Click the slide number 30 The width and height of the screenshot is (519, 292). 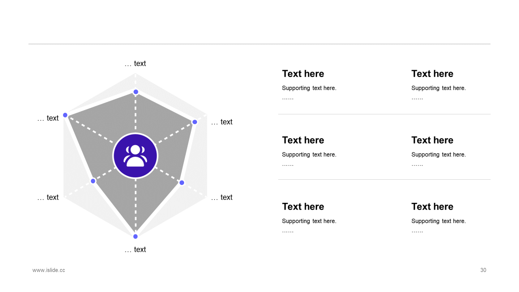tap(483, 270)
